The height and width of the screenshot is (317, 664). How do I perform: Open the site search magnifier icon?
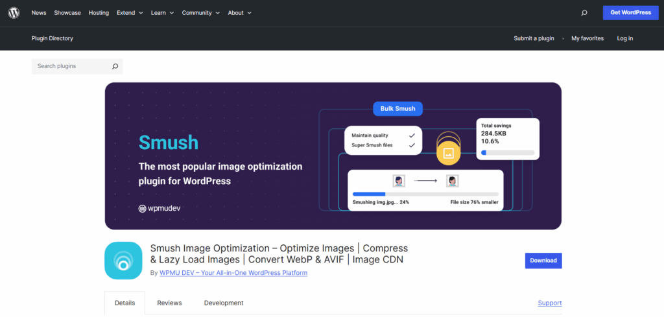tap(584, 13)
